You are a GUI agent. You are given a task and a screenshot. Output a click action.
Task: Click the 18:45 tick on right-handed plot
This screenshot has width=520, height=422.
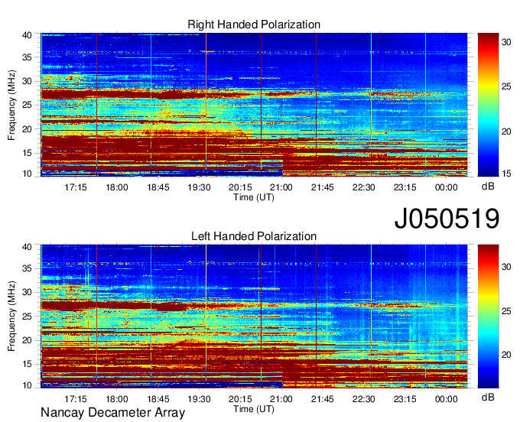(x=158, y=187)
